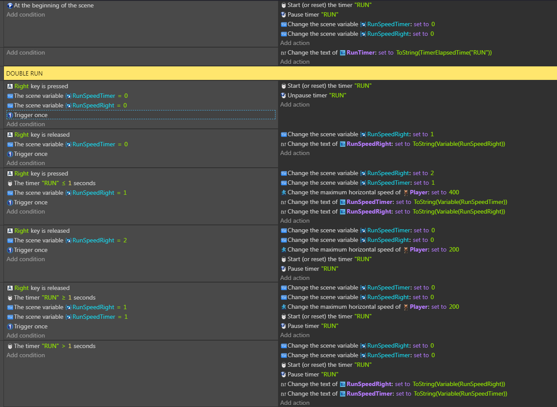Click variable icon of the RunSpeedRight = 2 condition
The image size is (557, 407).
click(x=10, y=240)
